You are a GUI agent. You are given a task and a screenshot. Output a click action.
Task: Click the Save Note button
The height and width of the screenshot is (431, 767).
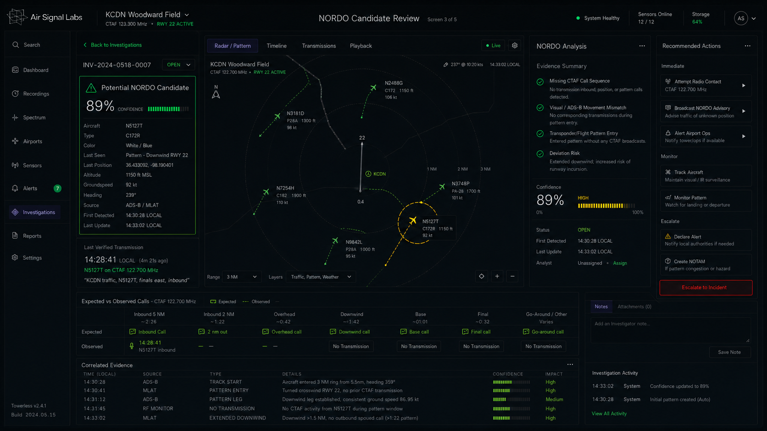point(729,352)
